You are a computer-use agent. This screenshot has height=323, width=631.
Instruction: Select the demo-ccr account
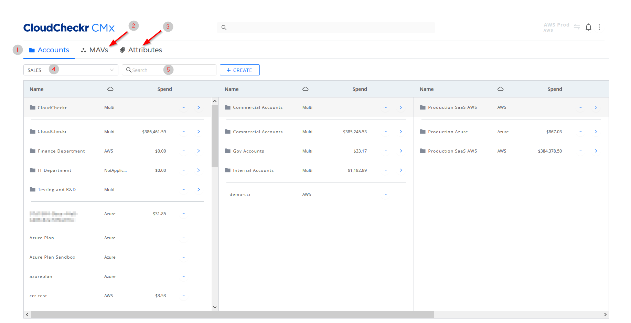pos(240,195)
